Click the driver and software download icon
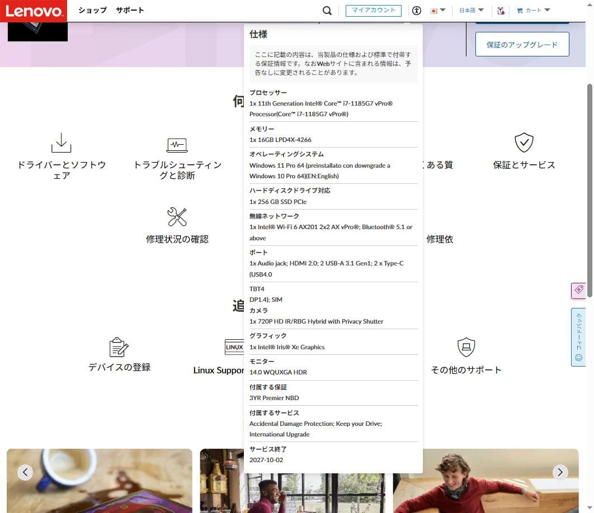This screenshot has width=594, height=513. click(61, 143)
